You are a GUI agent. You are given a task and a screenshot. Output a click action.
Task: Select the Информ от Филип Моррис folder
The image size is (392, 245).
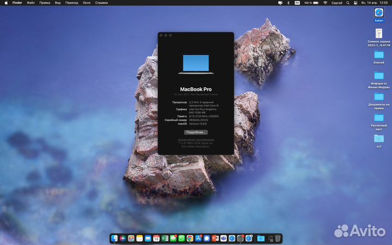point(379,80)
